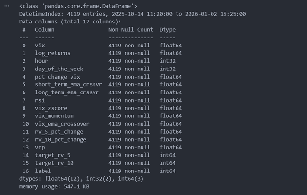
Task: Click the 'Non-Null Count' header text
Action: (130, 30)
